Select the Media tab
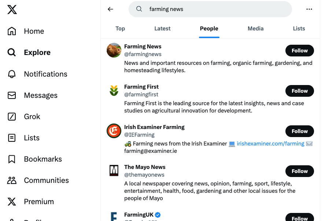The image size is (325, 221). coord(255,29)
